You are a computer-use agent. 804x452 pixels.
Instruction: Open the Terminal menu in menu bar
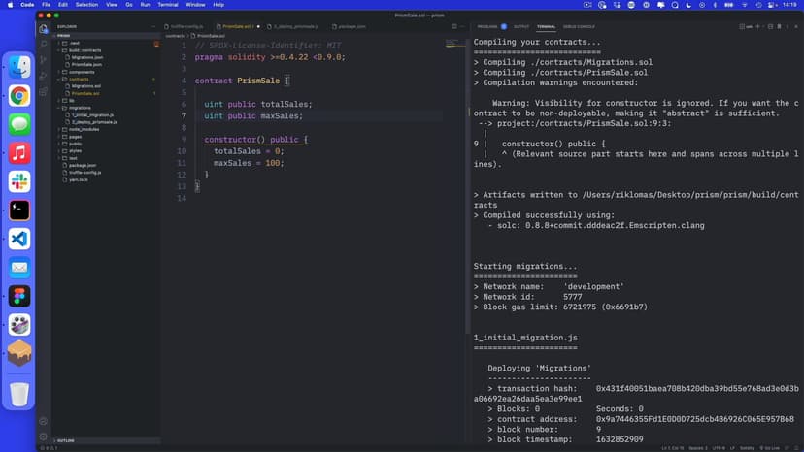(168, 5)
